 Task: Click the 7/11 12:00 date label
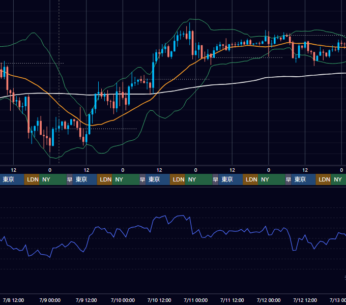click(232, 300)
